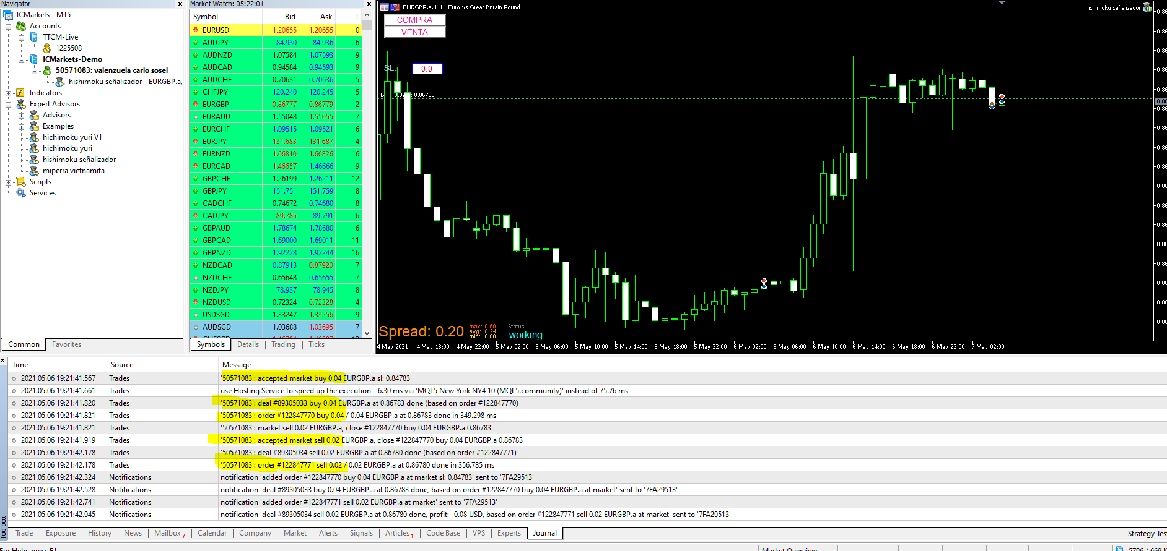Open the Code Base tab
The image size is (1167, 551).
pos(443,533)
